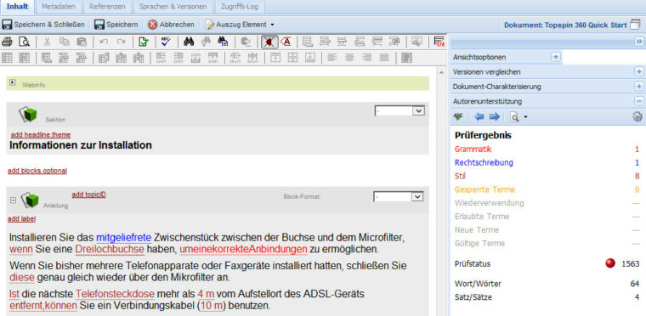
Task: Toggle the highlighted bug marker button
Action: tap(269, 42)
